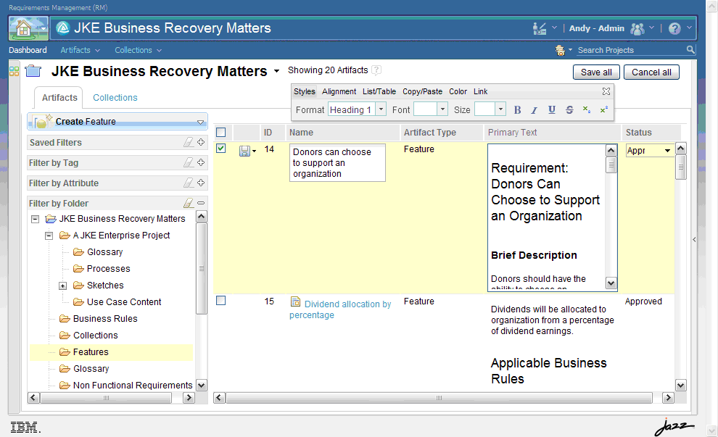Collapse JKE Business Recovery Matters root folder
This screenshot has width=718, height=437.
point(35,219)
